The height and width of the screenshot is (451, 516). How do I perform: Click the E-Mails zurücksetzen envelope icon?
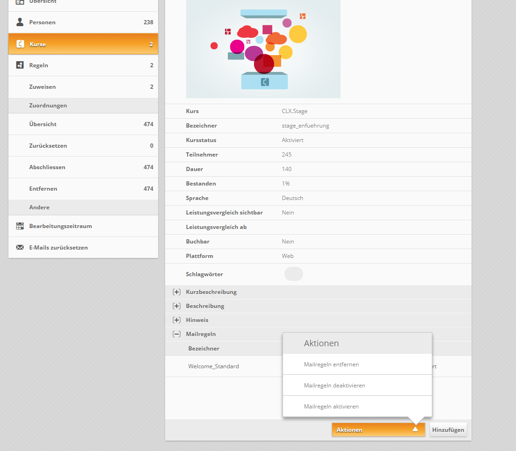(x=20, y=248)
